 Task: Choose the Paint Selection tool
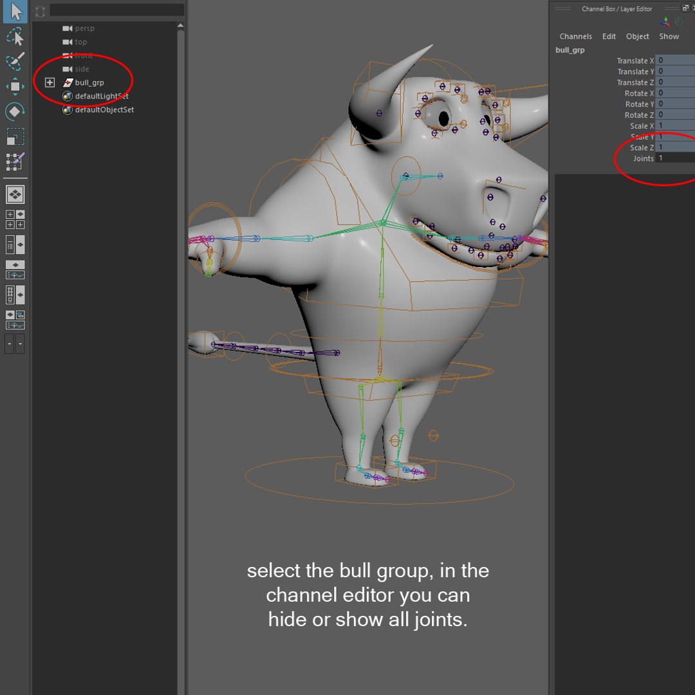[x=15, y=61]
